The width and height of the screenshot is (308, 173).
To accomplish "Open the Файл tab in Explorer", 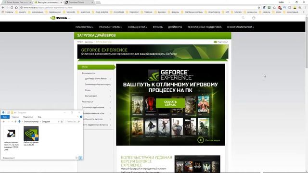I will 5,117.
